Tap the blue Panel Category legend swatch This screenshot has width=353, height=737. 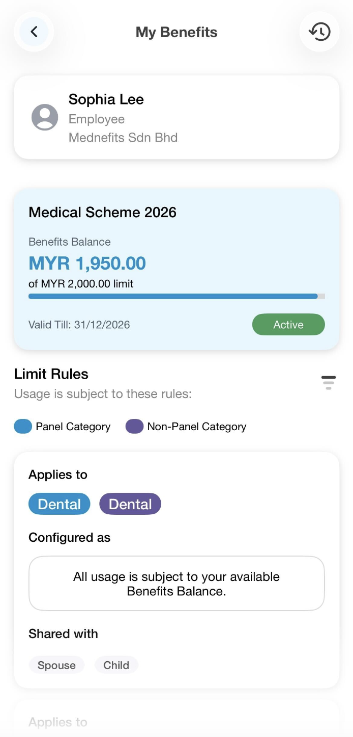point(23,427)
